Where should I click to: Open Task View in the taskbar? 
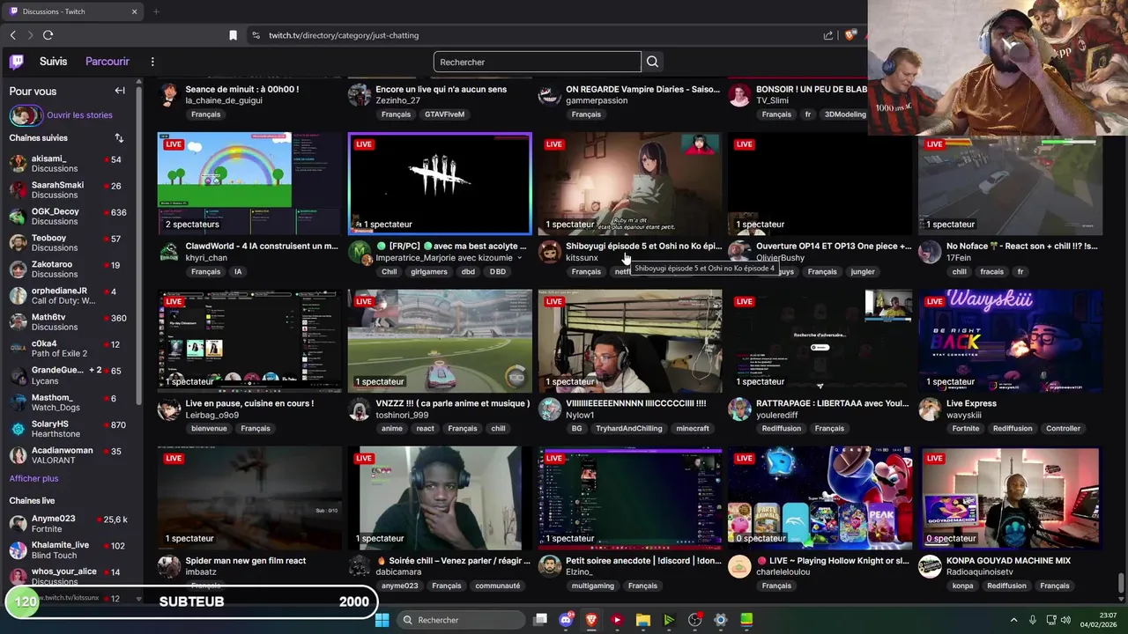pos(540,620)
